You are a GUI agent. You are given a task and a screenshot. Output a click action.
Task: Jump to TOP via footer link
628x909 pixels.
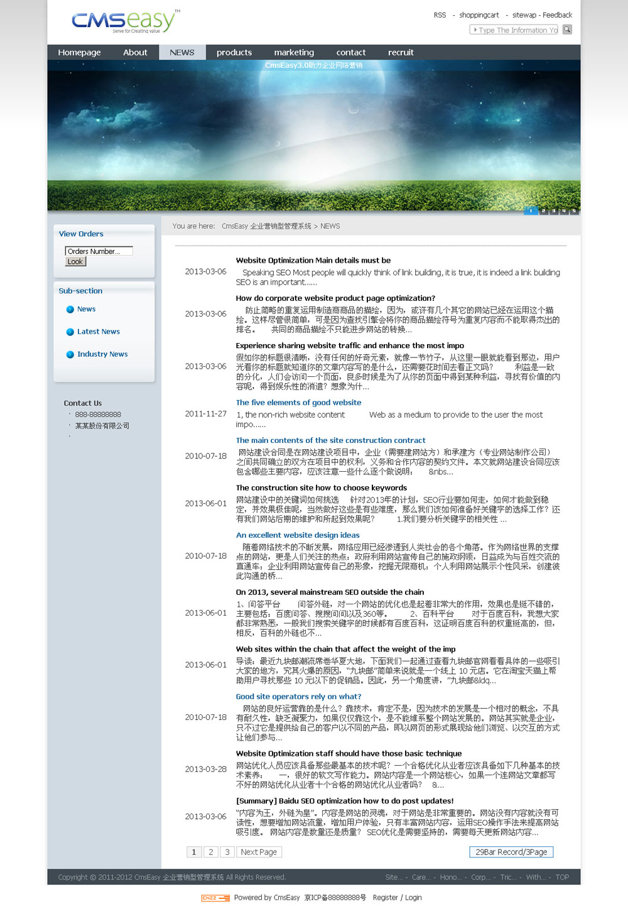click(562, 877)
